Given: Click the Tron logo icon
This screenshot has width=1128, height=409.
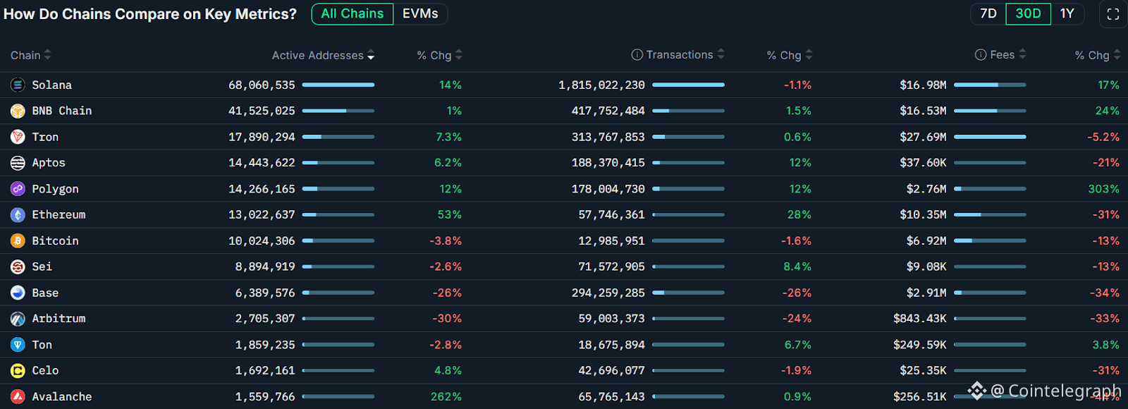Looking at the screenshot, I should click(18, 138).
